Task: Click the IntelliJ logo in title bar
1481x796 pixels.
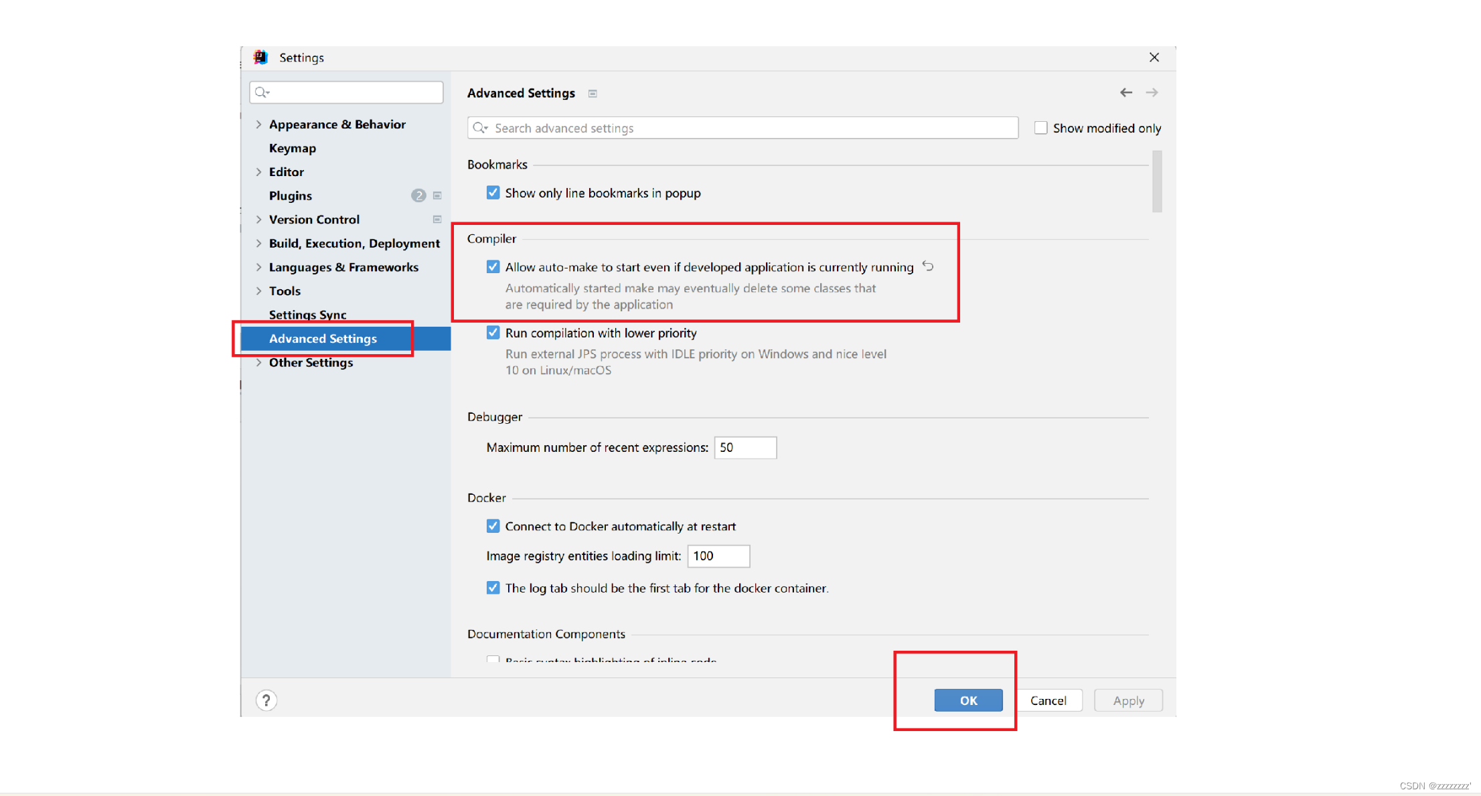Action: click(261, 58)
